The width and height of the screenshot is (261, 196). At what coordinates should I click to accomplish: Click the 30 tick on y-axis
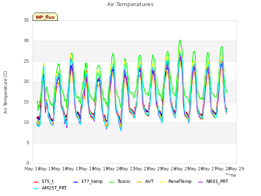tap(26, 41)
